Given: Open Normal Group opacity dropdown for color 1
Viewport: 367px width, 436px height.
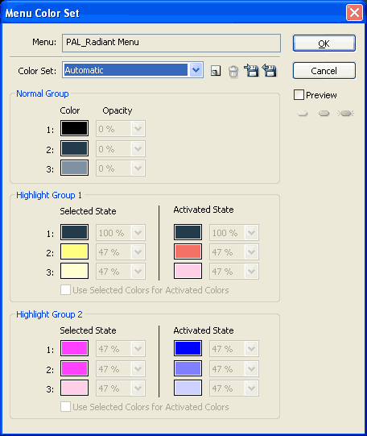Looking at the screenshot, I should pyautogui.click(x=121, y=128).
